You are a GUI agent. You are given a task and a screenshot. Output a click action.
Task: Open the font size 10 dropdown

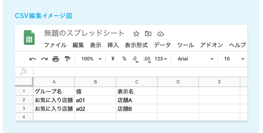point(234,59)
